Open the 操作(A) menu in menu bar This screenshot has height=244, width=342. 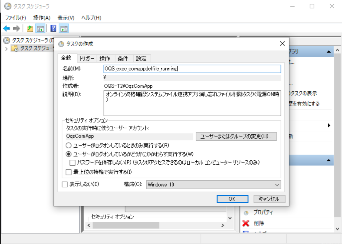[42, 18]
